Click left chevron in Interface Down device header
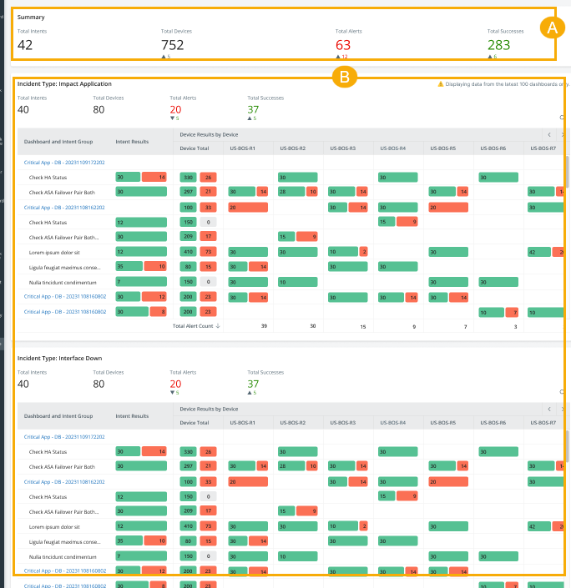This screenshot has height=588, width=571. (549, 409)
